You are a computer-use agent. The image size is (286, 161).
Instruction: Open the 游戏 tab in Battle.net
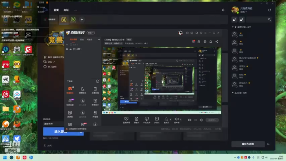(x=56, y=10)
